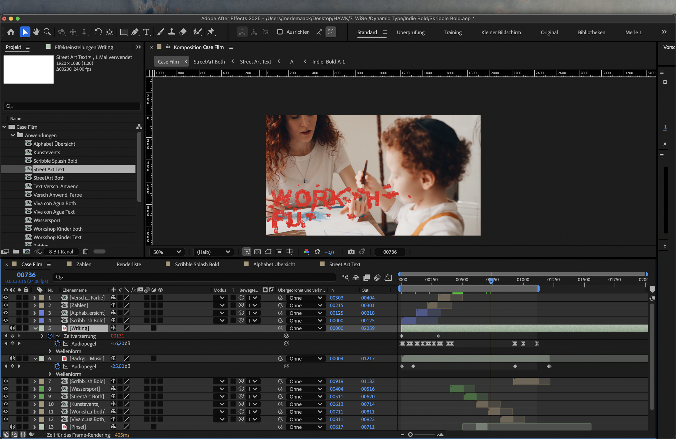Take a snapshot with camera icon
Screen dimensions: 676x439
(351, 252)
